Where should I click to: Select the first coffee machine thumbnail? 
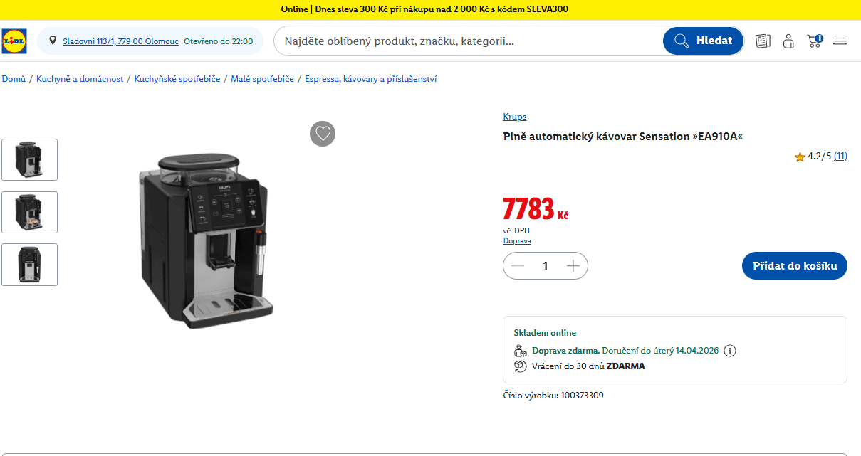coord(29,159)
